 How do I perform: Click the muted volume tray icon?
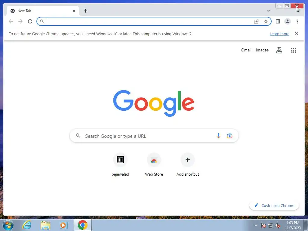click(278, 225)
